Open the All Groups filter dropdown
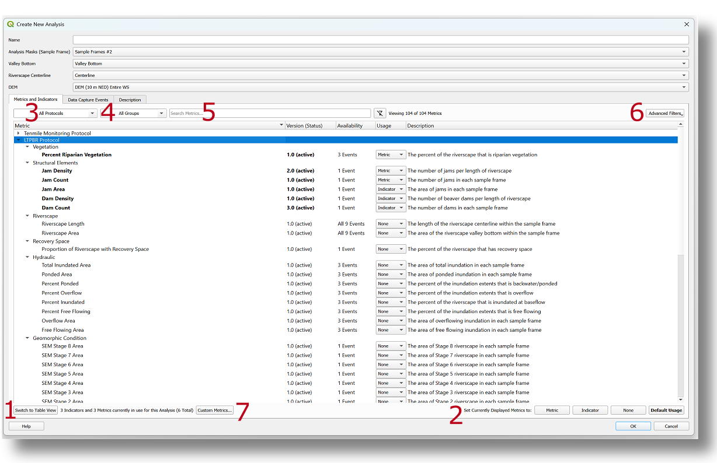 pyautogui.click(x=134, y=113)
